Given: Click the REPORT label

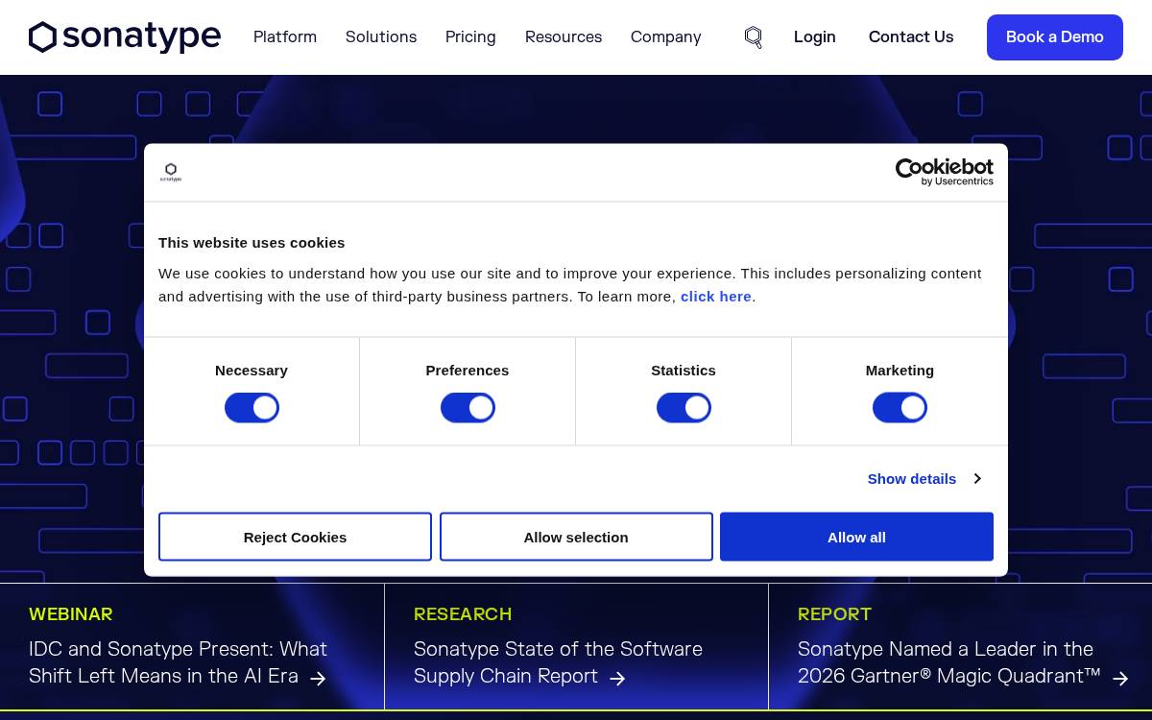Looking at the screenshot, I should click(835, 613).
